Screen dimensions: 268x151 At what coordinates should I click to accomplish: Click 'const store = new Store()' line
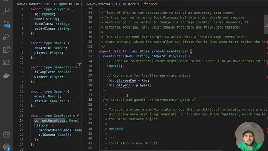133,143
